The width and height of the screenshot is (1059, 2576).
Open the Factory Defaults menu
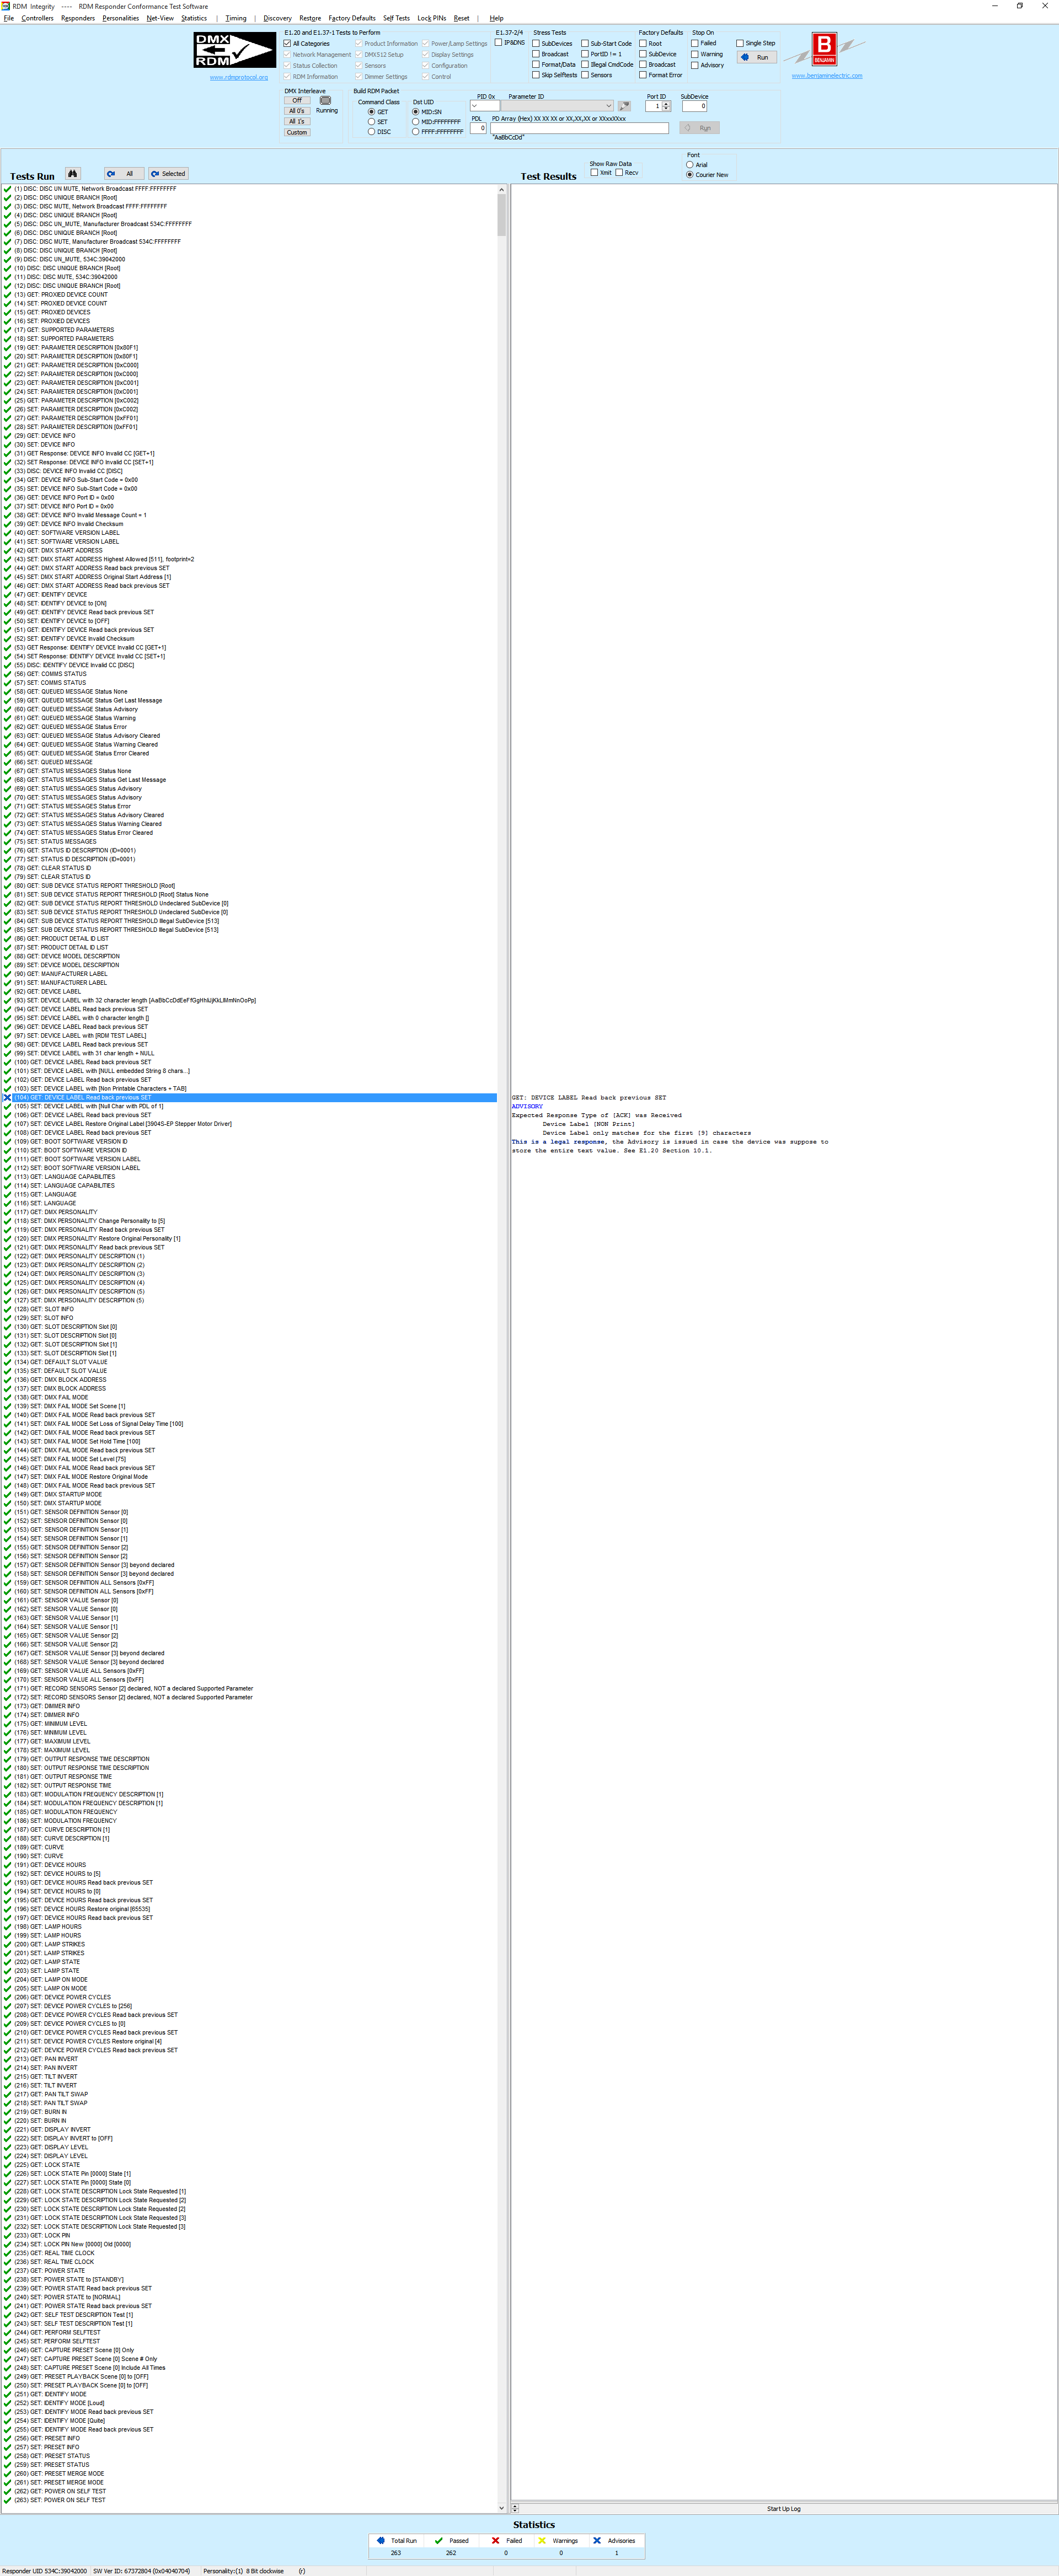pos(351,18)
